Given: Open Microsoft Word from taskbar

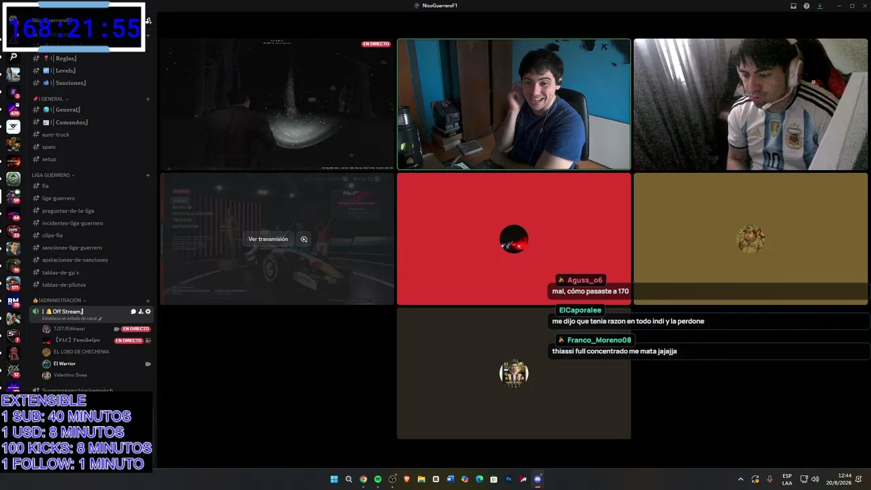Looking at the screenshot, I should point(450,479).
